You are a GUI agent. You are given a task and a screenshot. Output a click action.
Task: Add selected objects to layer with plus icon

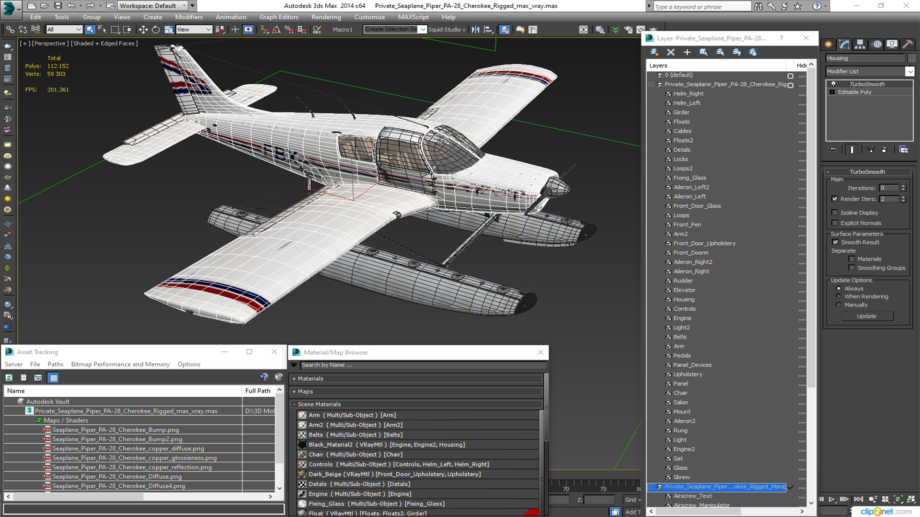coord(687,52)
